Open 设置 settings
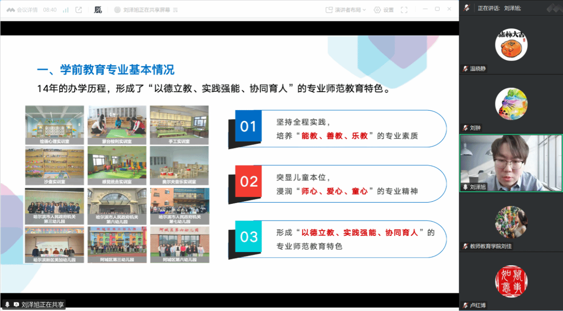Screen dimensions: 563x311 pos(384,10)
